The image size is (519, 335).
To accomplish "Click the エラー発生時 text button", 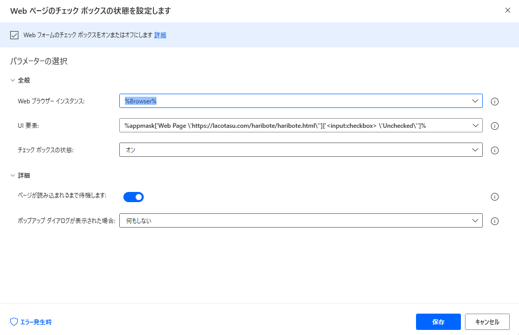I will [x=36, y=322].
